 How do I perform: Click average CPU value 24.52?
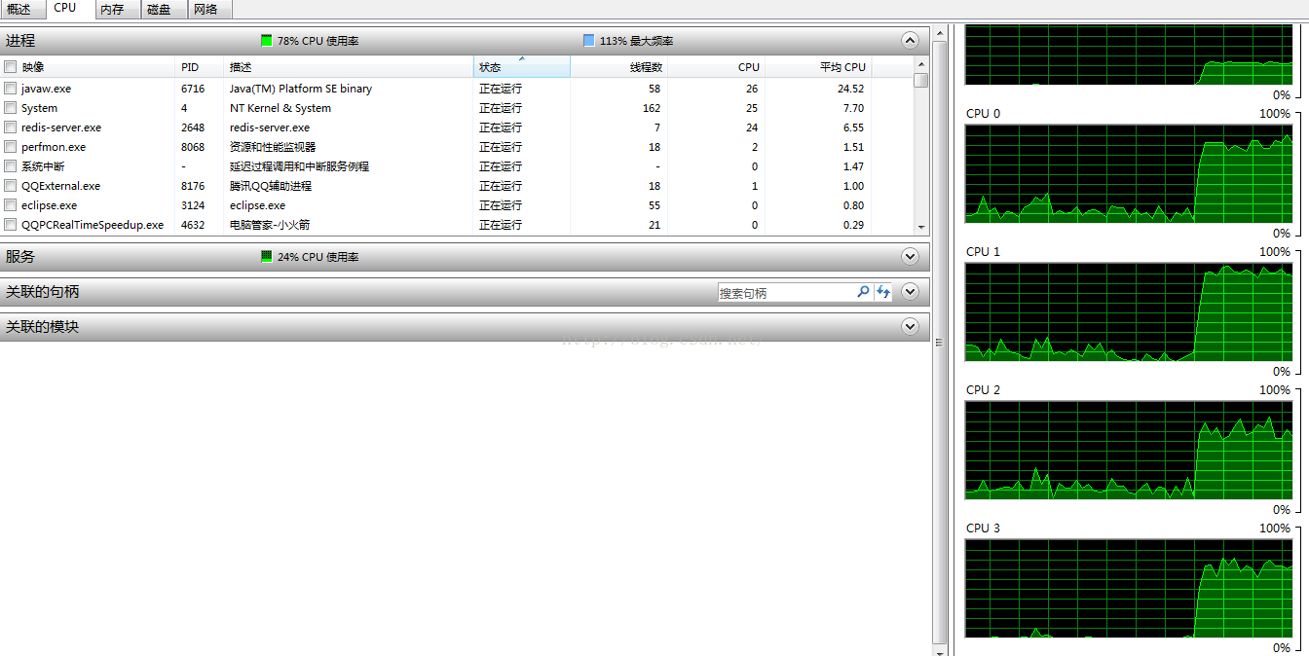pos(851,89)
